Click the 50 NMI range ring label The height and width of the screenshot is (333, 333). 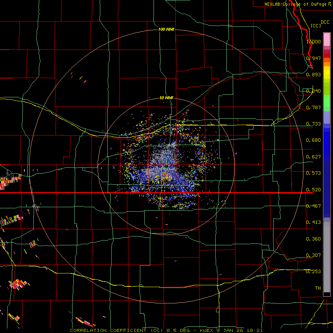[166, 98]
